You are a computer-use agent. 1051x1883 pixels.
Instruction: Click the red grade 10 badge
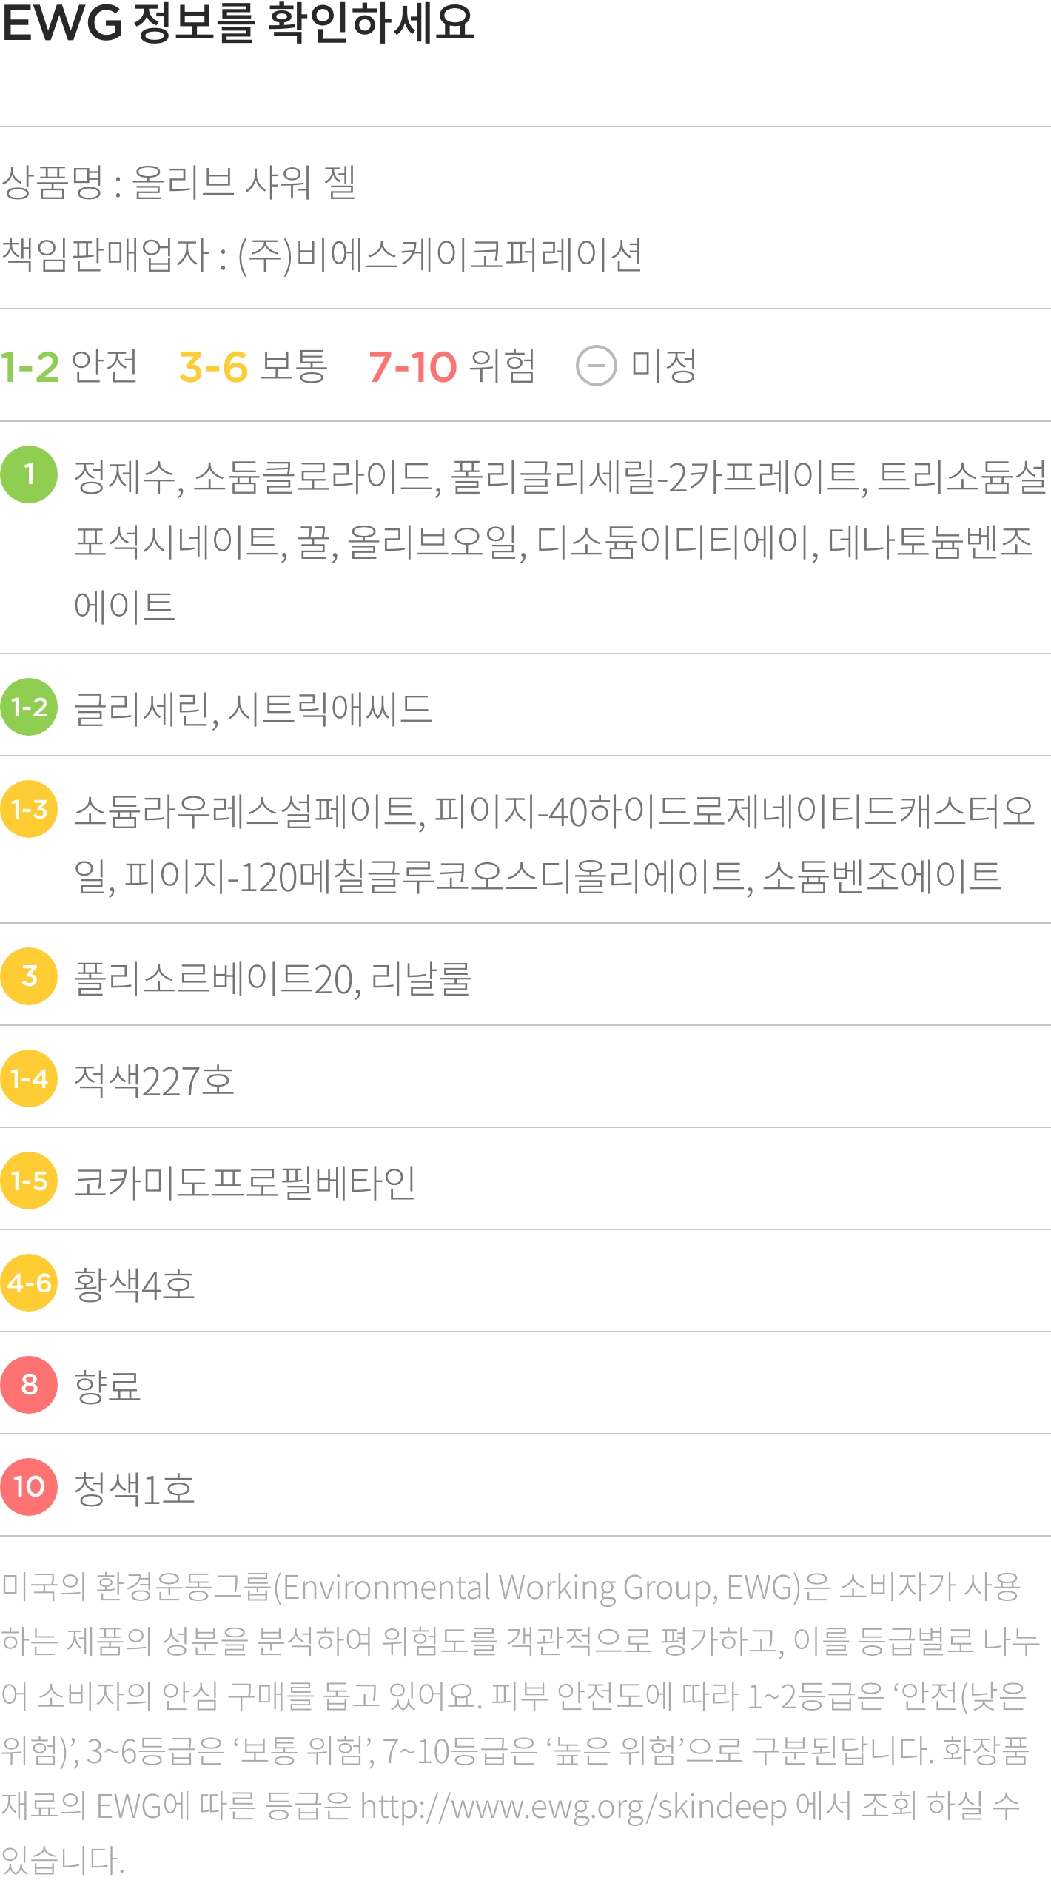pyautogui.click(x=29, y=1487)
